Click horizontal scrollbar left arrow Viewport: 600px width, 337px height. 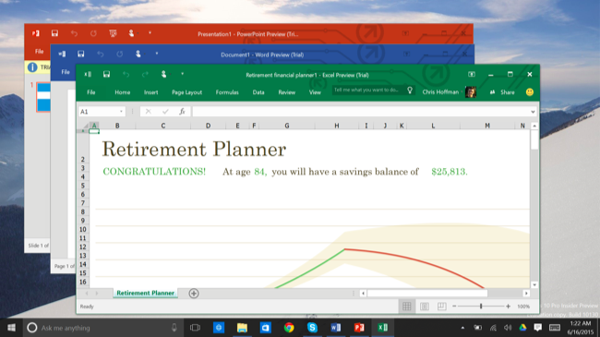coord(363,294)
